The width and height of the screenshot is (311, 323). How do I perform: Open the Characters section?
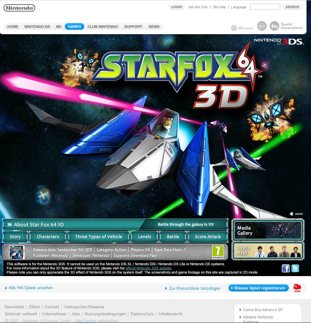[48, 237]
